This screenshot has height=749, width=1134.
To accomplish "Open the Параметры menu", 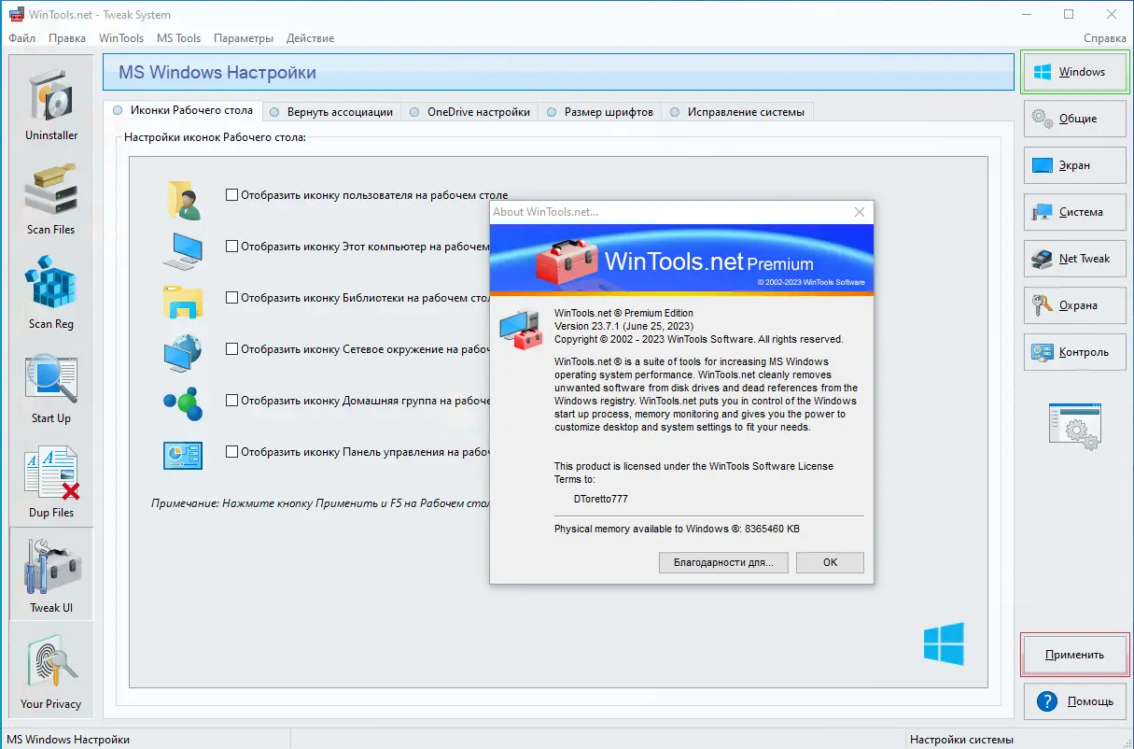I will (244, 38).
